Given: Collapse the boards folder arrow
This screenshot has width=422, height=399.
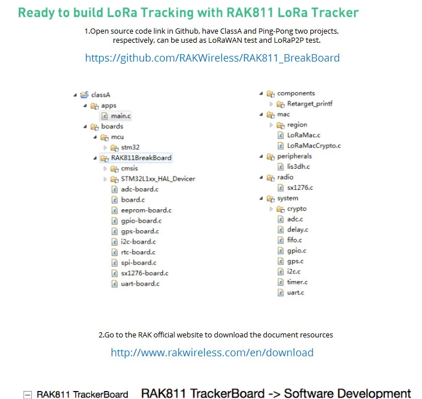Looking at the screenshot, I should click(85, 127).
